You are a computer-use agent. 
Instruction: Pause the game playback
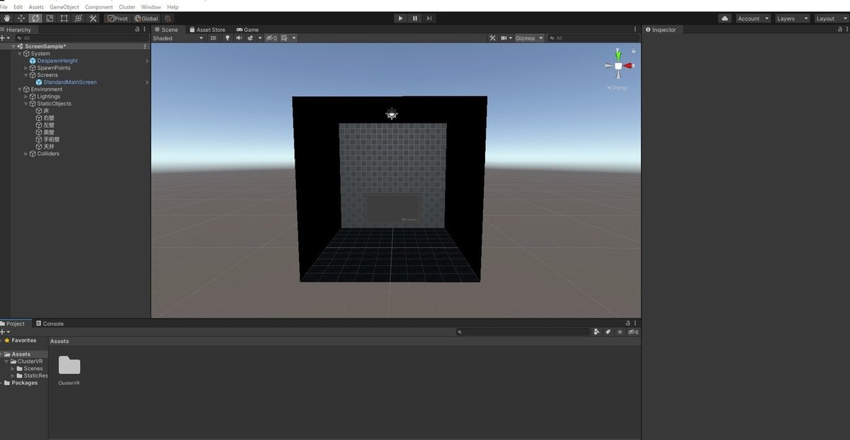click(x=415, y=18)
